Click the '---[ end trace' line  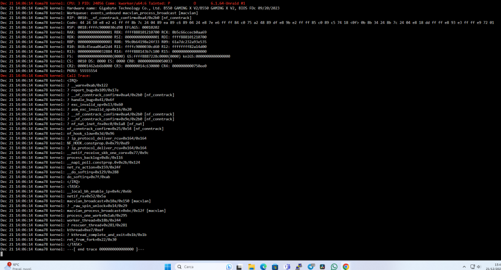coord(72,249)
